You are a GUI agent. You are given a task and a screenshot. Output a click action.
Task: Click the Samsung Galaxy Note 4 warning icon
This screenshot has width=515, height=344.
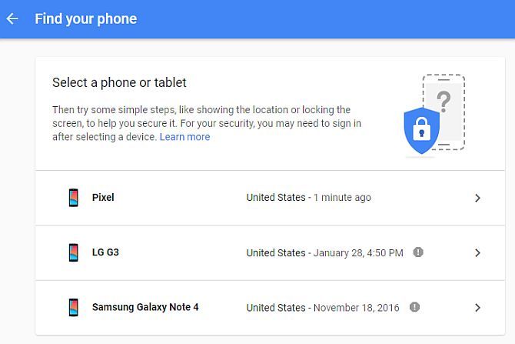point(415,307)
